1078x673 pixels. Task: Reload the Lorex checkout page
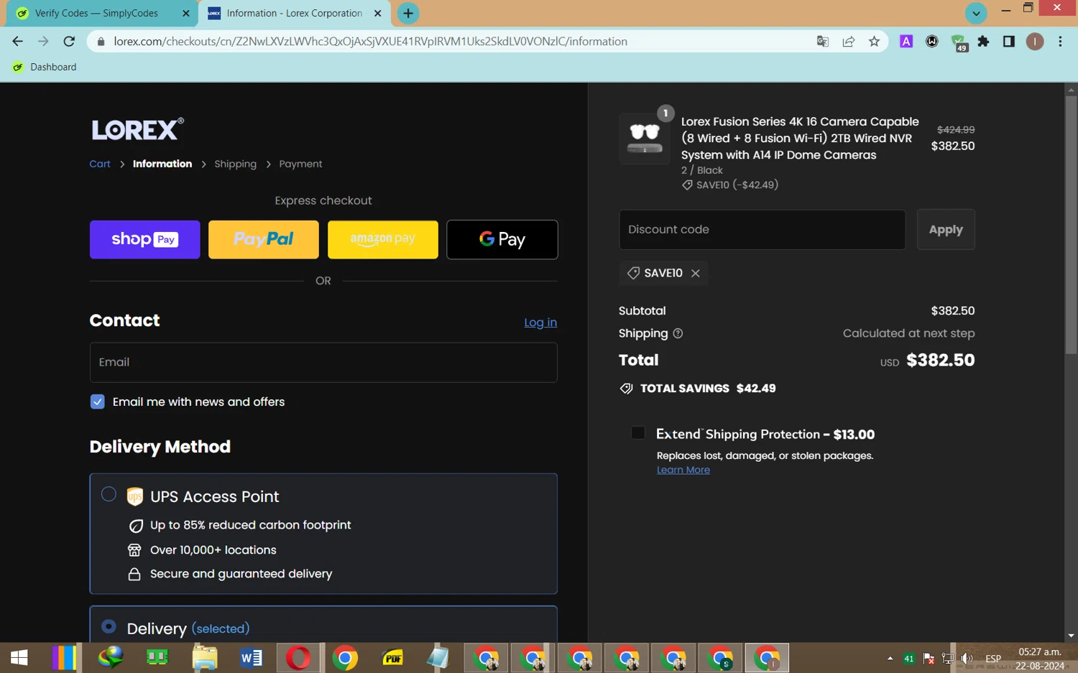tap(69, 42)
